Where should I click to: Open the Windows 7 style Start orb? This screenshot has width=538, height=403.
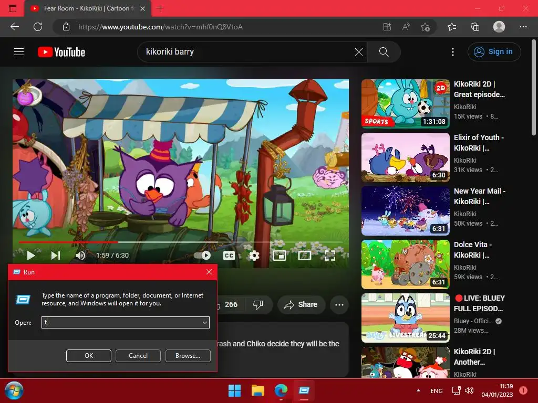click(x=14, y=390)
